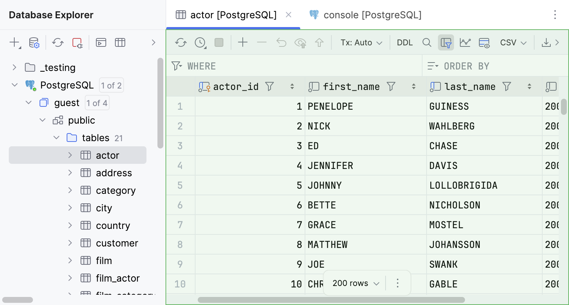Toggle sorting on the first_name column
The width and height of the screenshot is (569, 305).
tap(414, 86)
